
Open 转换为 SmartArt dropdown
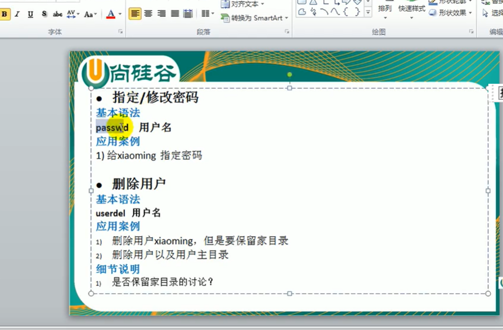[254, 18]
